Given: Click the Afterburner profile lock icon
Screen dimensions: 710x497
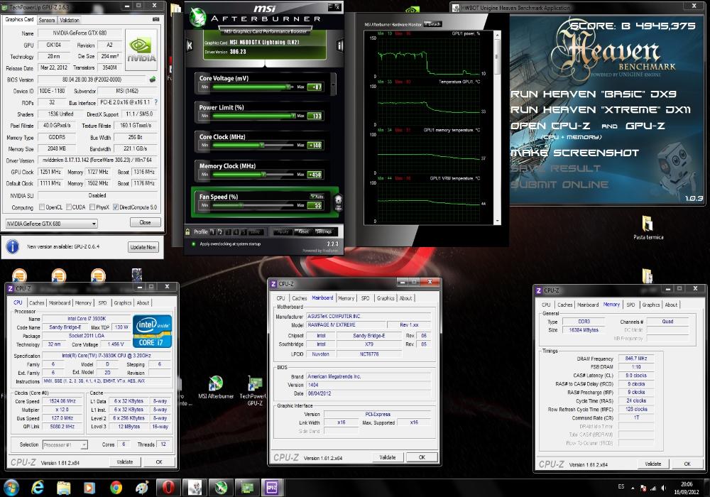Looking at the screenshot, I should click(x=188, y=231).
